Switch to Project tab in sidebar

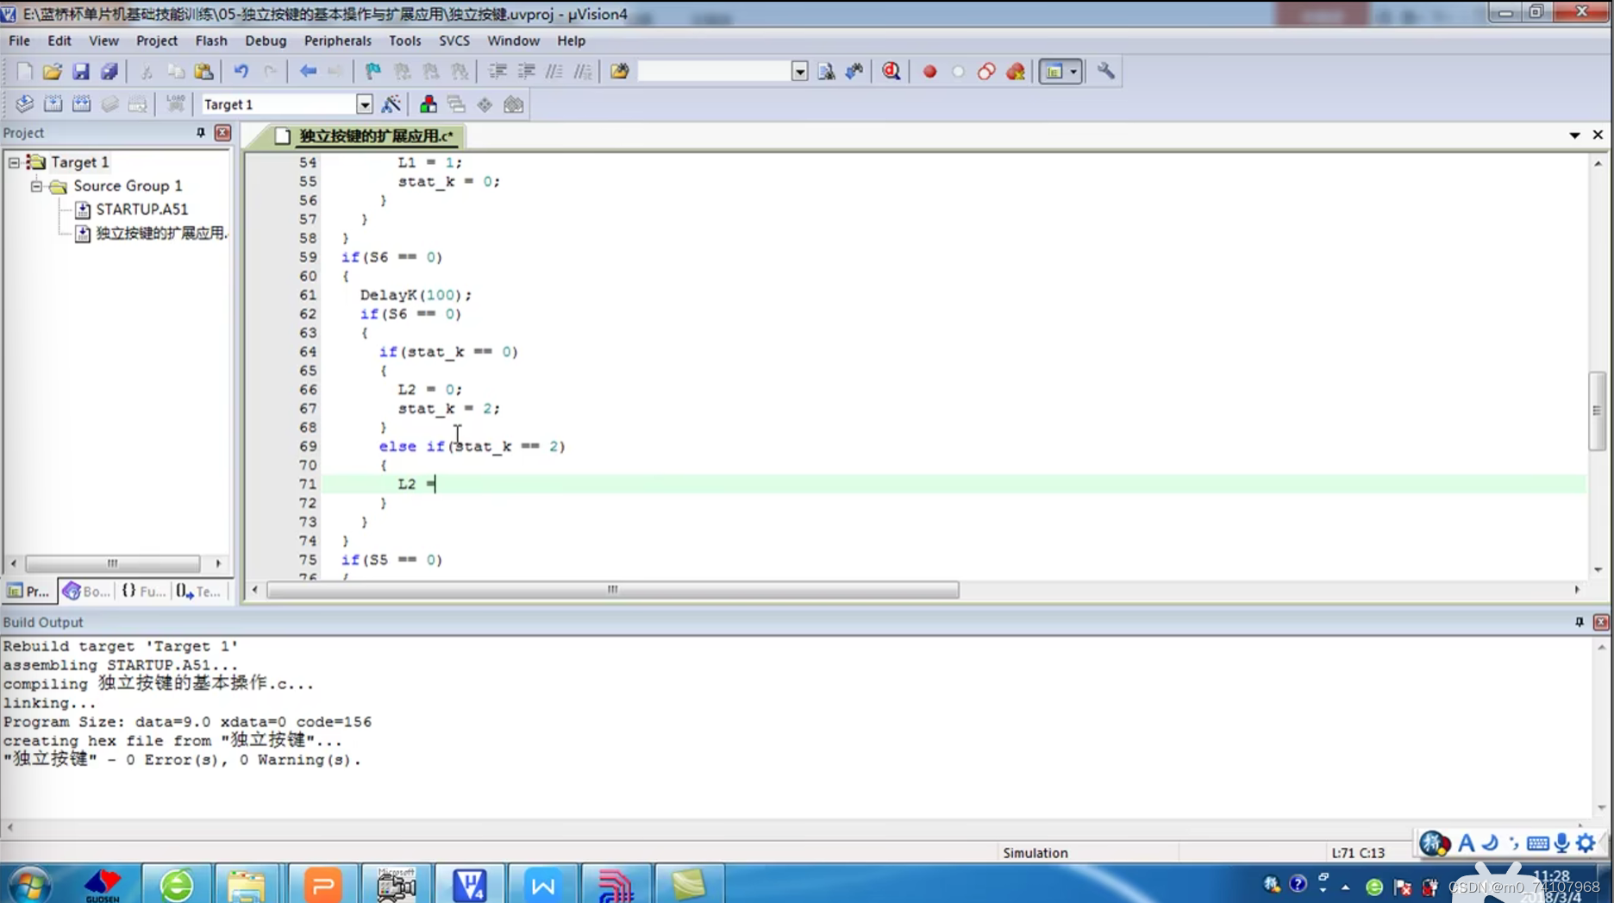pos(28,591)
